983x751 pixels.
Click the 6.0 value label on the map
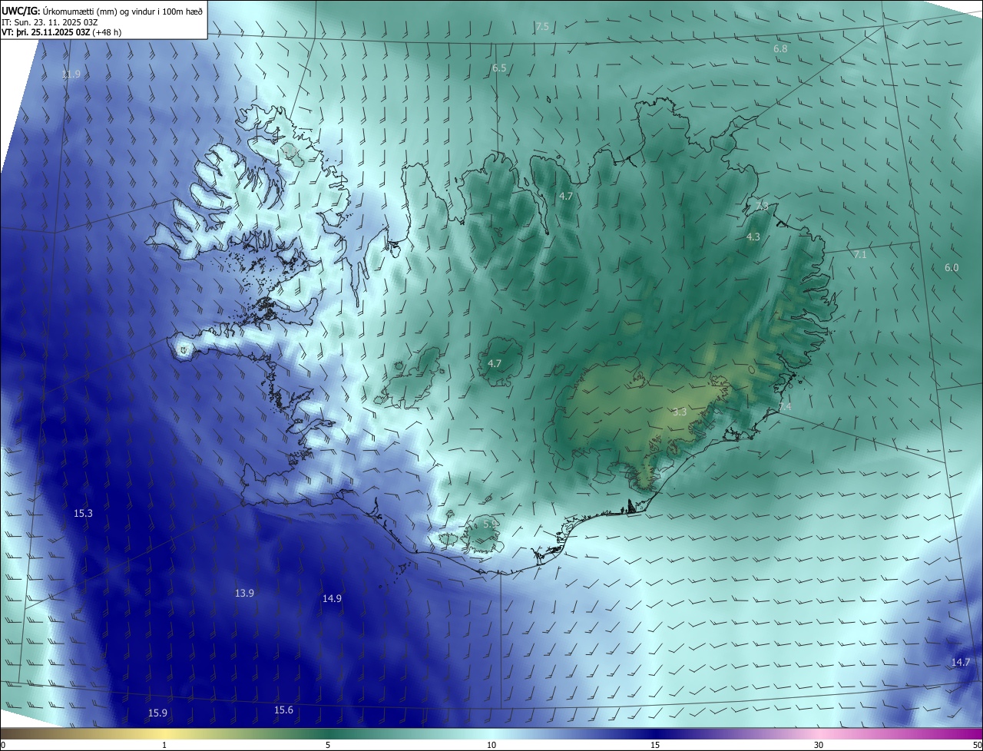pyautogui.click(x=952, y=268)
